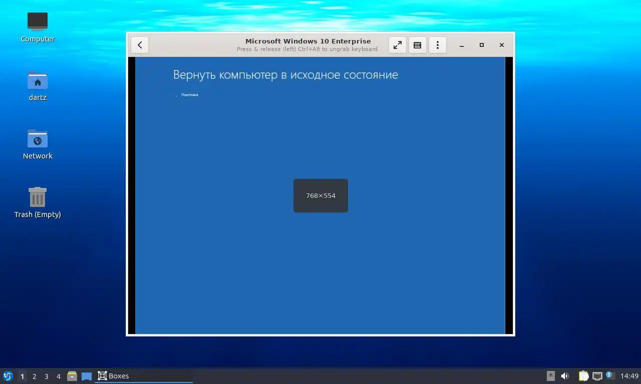
Task: Click the 'Вернуть компьютер в исходное состояние' heading
Action: (x=285, y=75)
